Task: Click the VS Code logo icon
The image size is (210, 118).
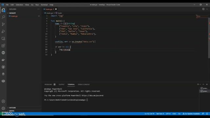Action: pos(3,5)
